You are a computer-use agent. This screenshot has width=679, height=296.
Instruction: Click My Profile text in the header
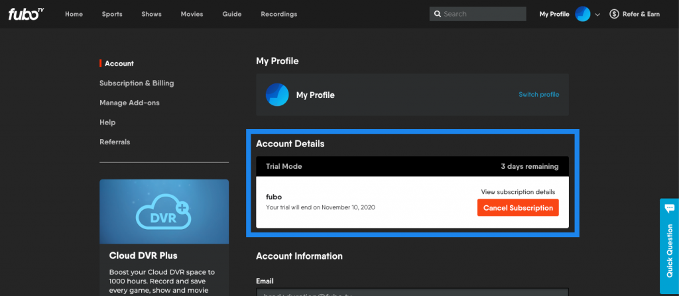click(x=554, y=14)
